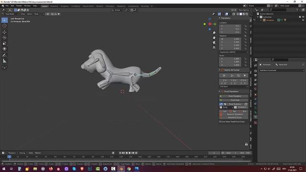Screen dimensions: 306x172
Task: Hide Collection using its eye icon
Action: [x=303, y=17]
